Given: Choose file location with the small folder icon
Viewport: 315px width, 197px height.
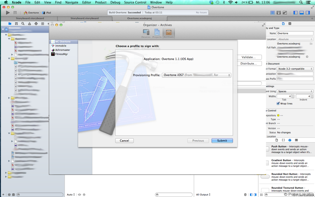Looking at the screenshot, I should 311,44.
